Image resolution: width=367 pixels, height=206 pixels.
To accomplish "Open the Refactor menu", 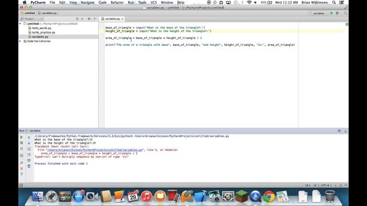I will point(117,2).
